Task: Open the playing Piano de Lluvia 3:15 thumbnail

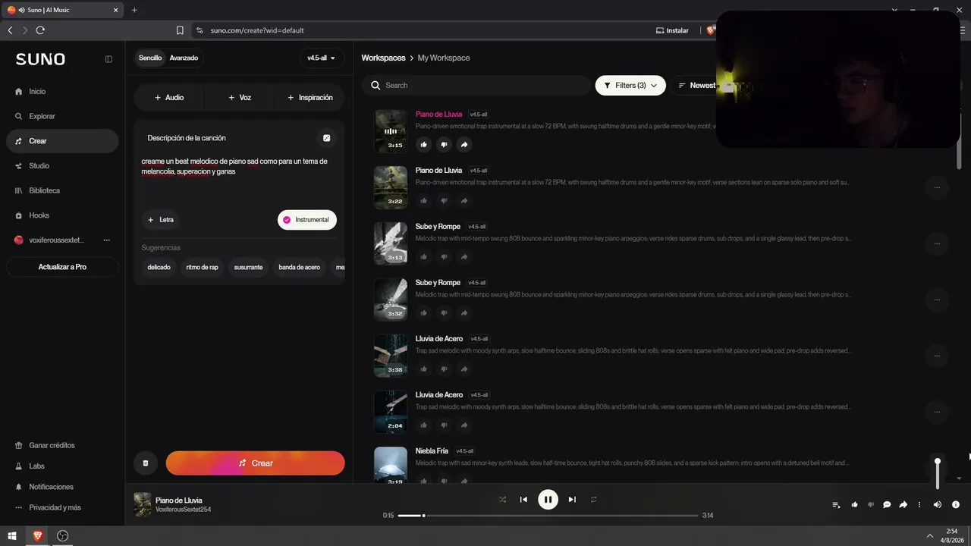Action: point(391,130)
